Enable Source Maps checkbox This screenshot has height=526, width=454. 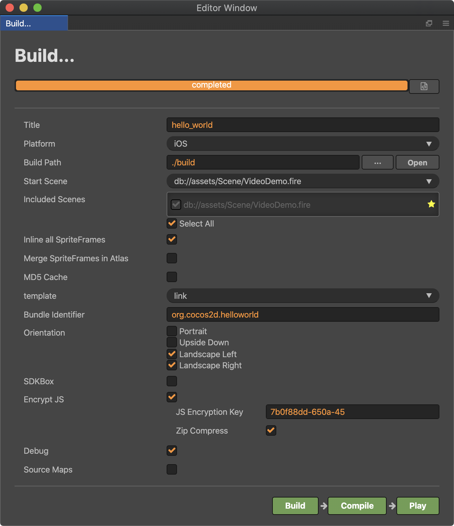coord(172,469)
